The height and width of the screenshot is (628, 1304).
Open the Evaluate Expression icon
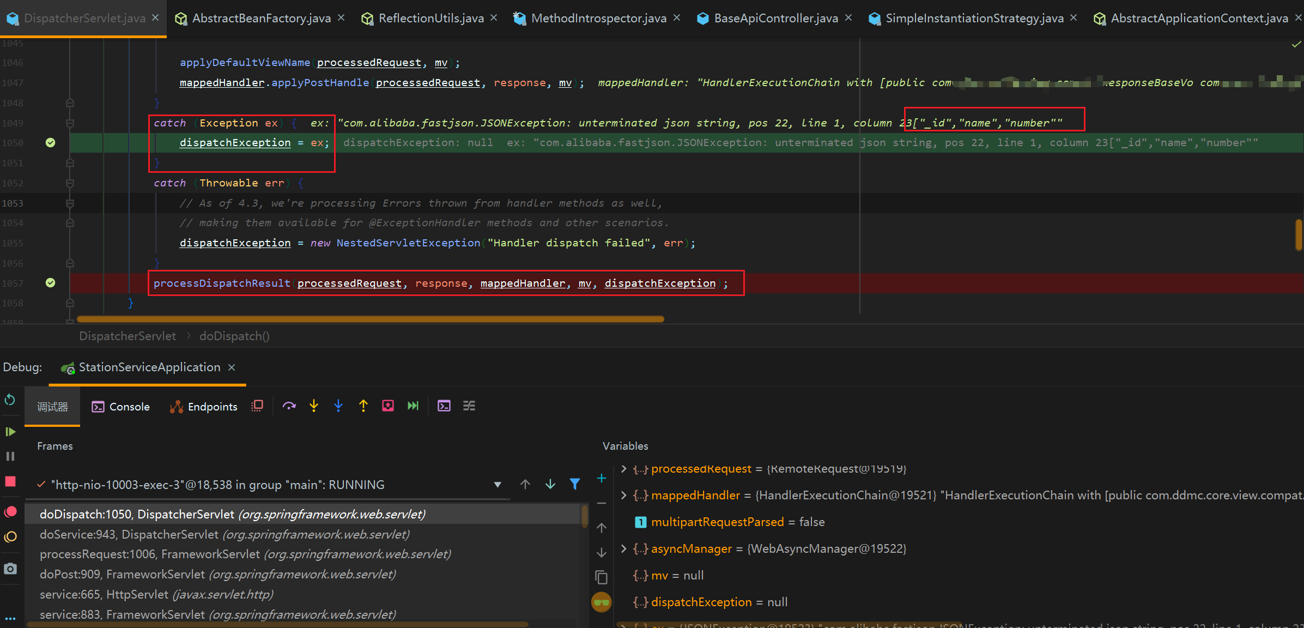pyautogui.click(x=444, y=406)
